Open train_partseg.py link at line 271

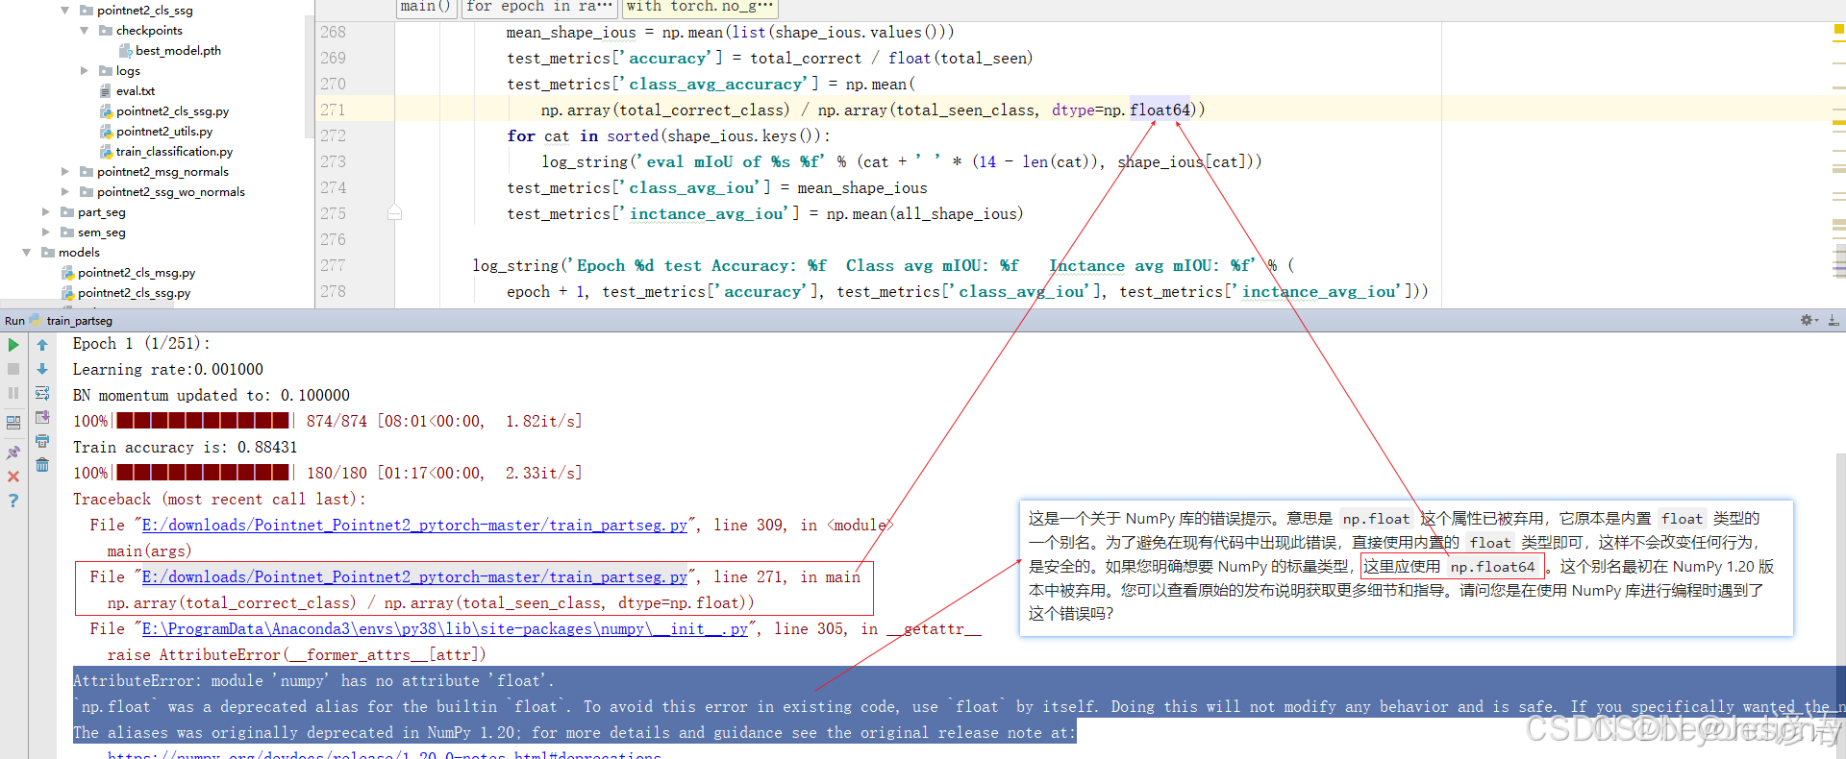(x=414, y=577)
